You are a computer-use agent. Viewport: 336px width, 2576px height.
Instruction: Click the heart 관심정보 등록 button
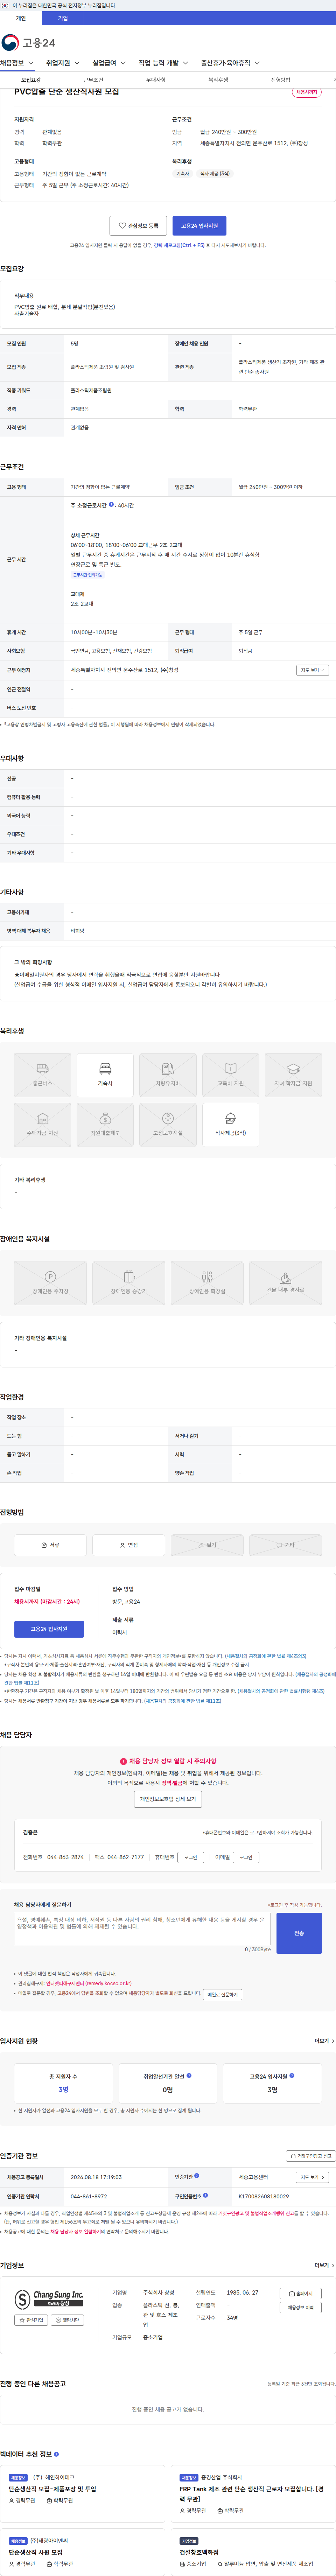pyautogui.click(x=138, y=226)
